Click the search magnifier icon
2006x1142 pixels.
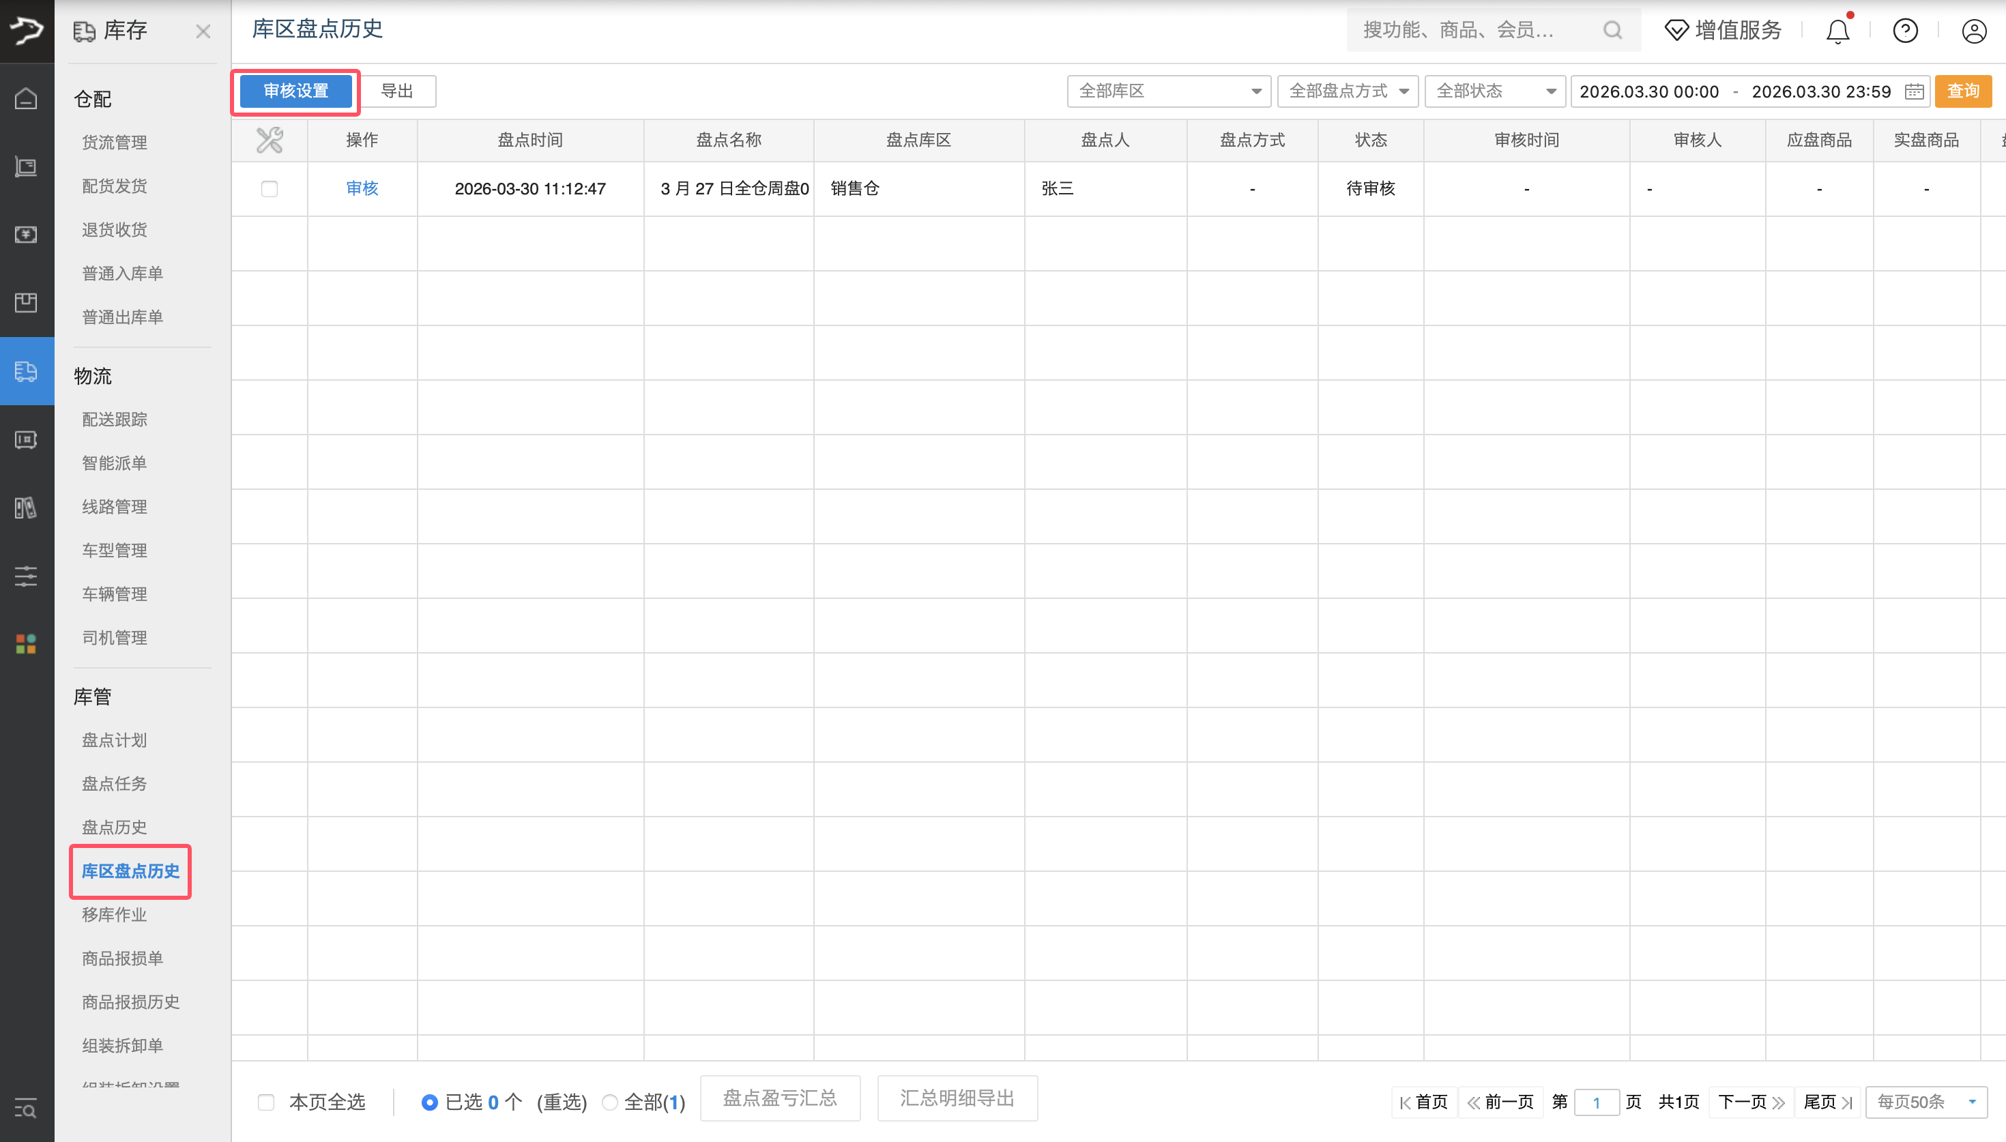pos(1612,31)
